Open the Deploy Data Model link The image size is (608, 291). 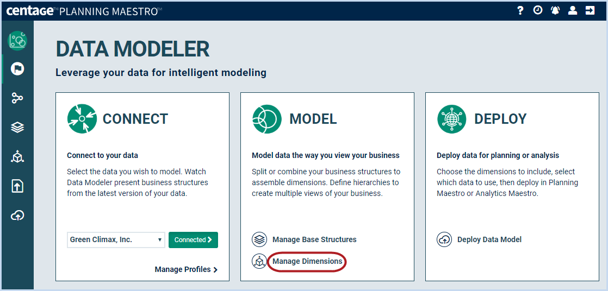(489, 239)
